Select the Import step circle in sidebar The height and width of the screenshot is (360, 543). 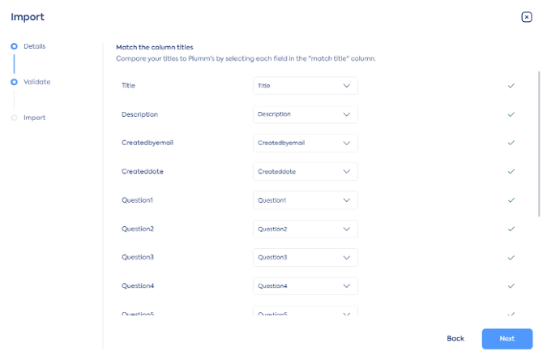(x=15, y=118)
